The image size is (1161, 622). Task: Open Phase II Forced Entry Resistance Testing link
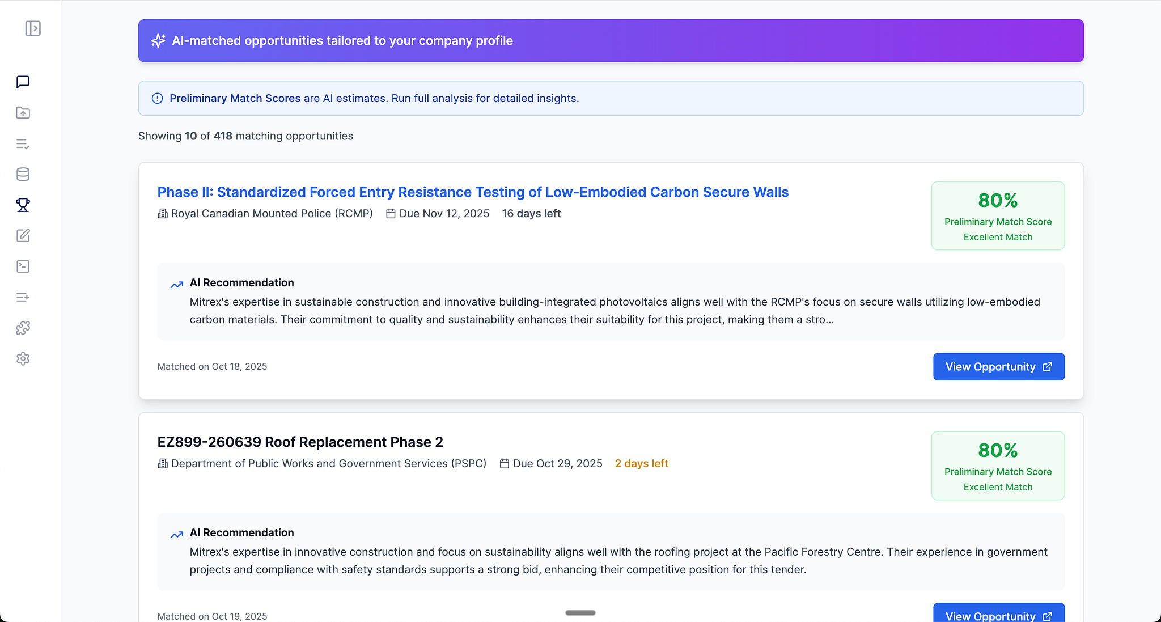click(x=473, y=192)
